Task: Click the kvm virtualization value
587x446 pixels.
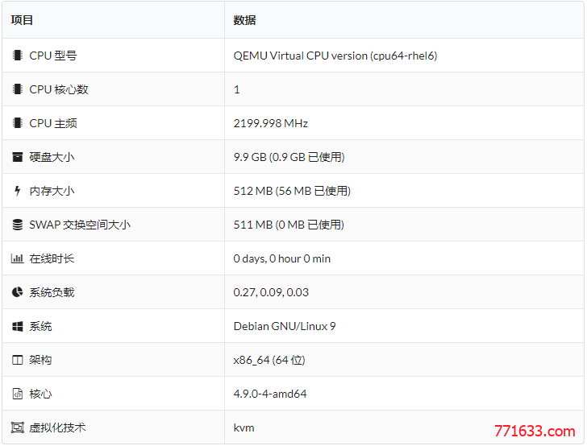Action: click(244, 427)
